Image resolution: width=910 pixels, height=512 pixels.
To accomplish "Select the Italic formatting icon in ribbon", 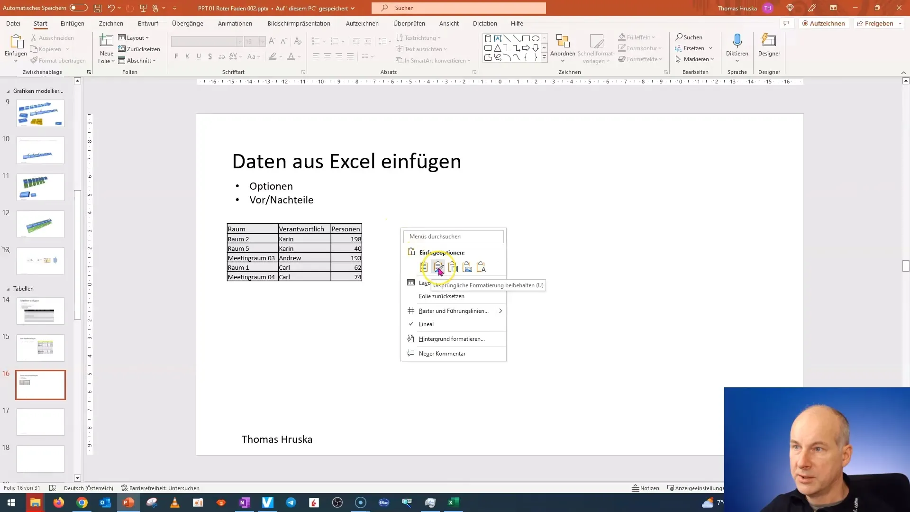I will (187, 56).
